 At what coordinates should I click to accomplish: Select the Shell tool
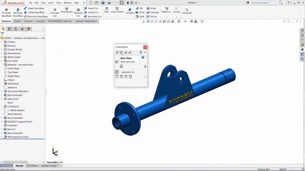[x=140, y=17]
